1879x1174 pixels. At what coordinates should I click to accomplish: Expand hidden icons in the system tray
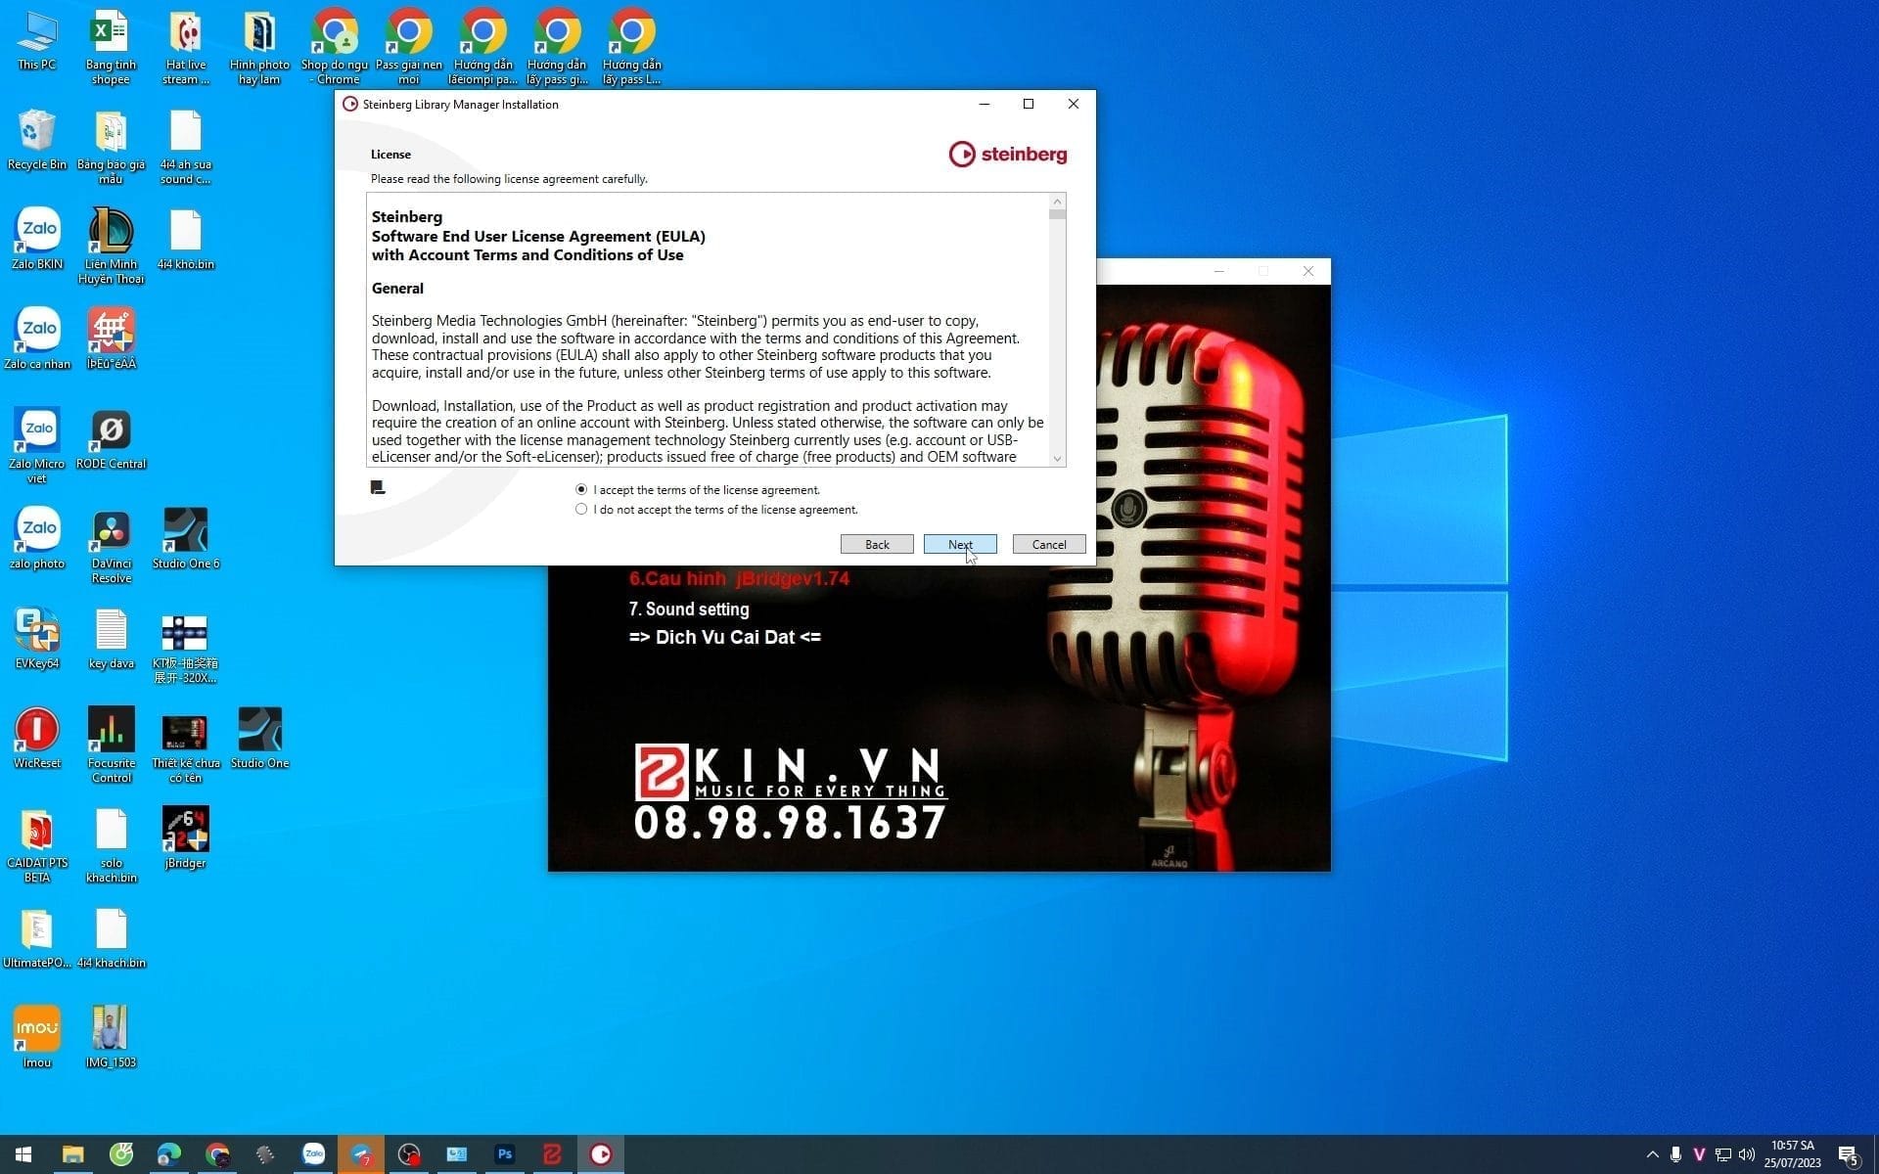point(1653,1154)
